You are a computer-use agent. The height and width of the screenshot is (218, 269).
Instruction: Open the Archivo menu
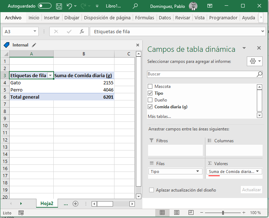[13, 18]
